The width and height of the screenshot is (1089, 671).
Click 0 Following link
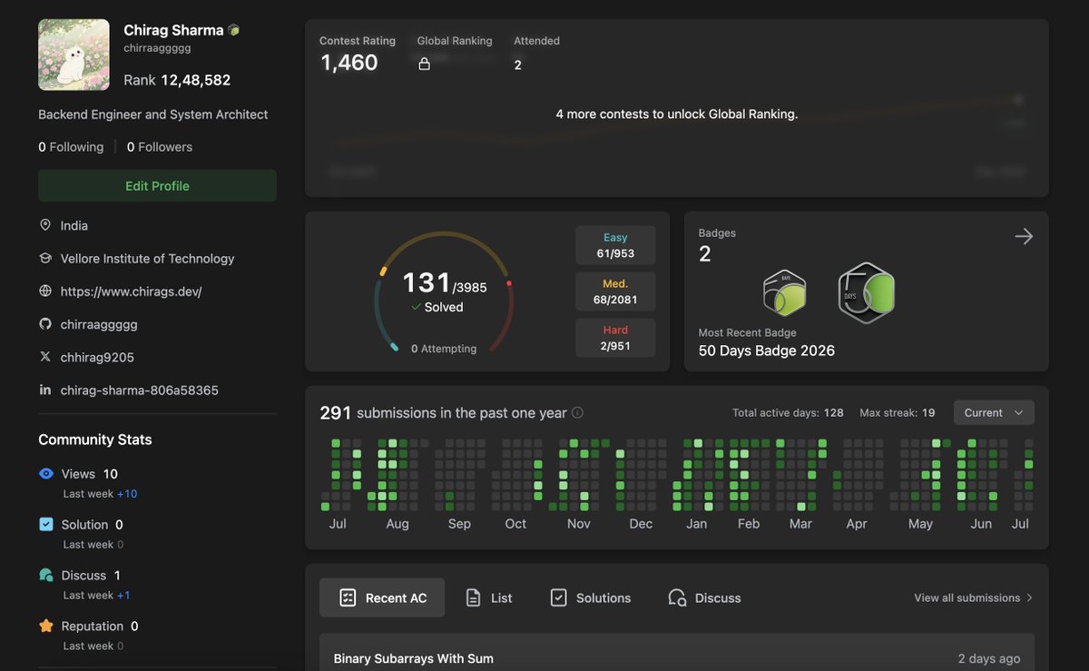pos(71,146)
